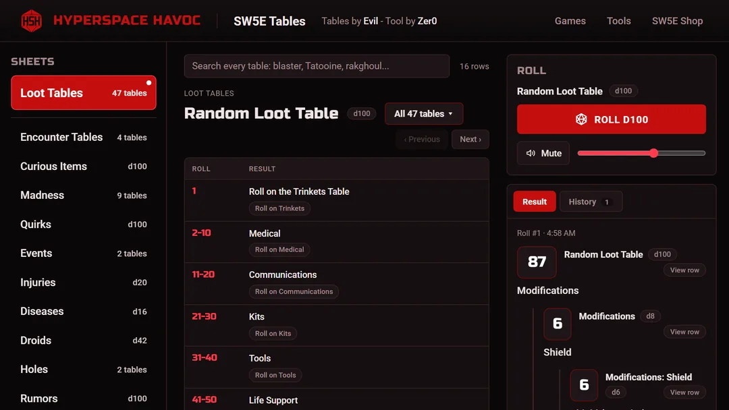
Task: Switch to the History tab
Action: point(591,202)
